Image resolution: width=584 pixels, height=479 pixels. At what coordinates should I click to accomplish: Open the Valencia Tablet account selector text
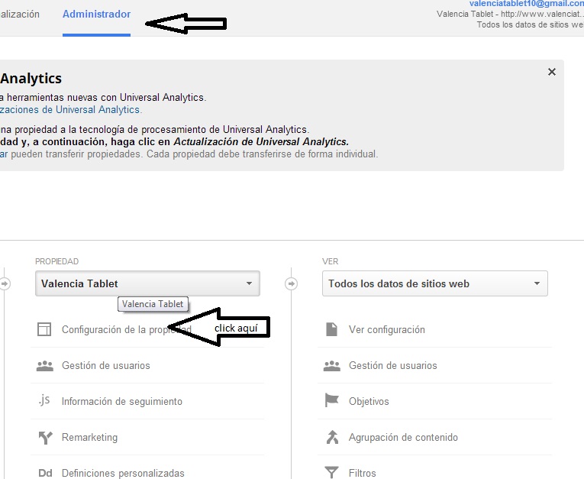[510, 15]
